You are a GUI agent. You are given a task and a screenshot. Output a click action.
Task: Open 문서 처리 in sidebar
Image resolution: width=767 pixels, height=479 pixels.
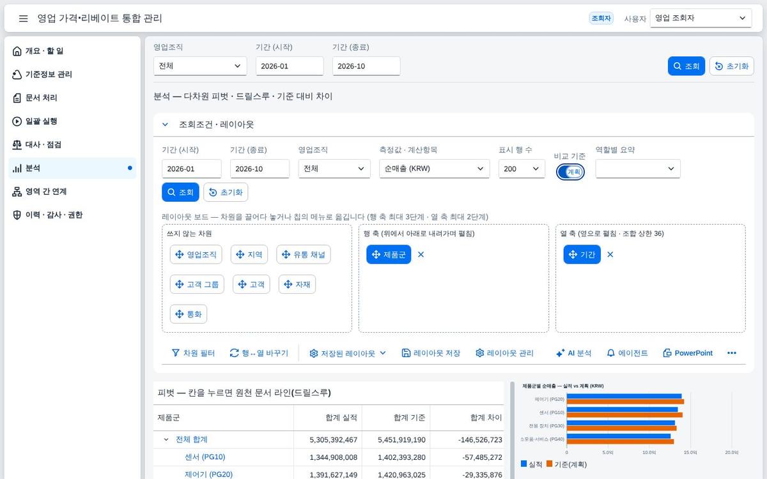point(72,98)
